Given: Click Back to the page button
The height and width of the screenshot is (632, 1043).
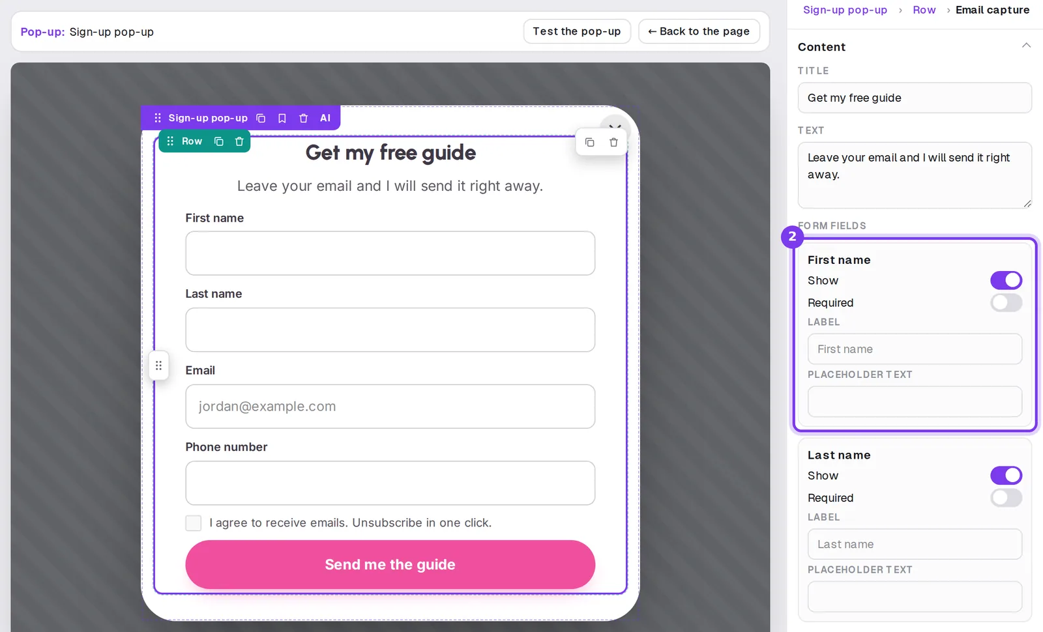Looking at the screenshot, I should point(699,31).
